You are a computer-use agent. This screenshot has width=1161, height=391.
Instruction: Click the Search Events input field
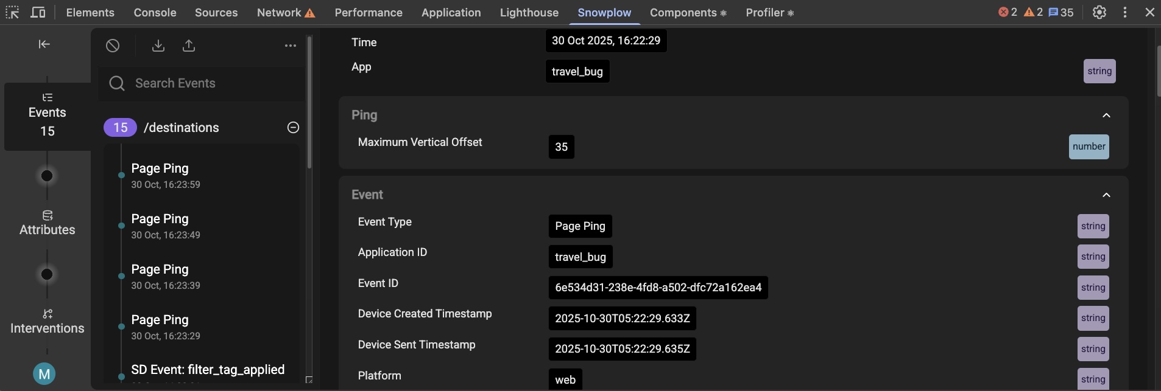point(207,83)
